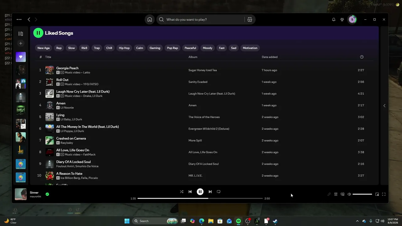The image size is (402, 226).
Task: Filter by Moody genre chip
Action: [207, 48]
